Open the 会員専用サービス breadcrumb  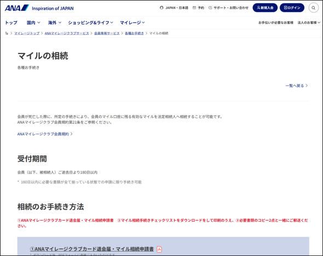click(107, 33)
